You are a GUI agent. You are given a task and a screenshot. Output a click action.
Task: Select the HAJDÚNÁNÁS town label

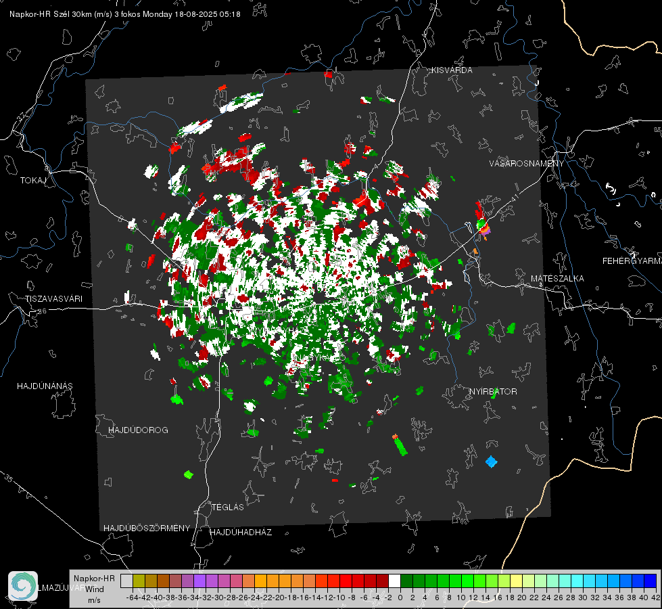(x=45, y=386)
